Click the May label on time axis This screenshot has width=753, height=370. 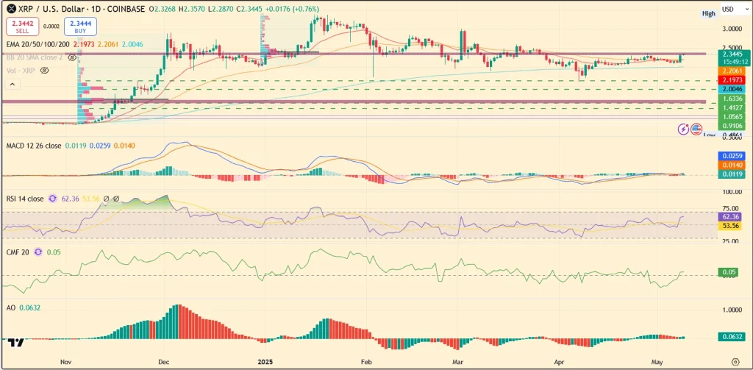(x=656, y=361)
